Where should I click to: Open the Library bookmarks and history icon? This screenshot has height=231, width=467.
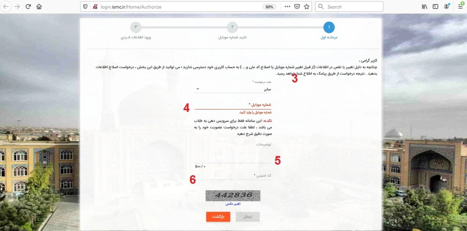(x=425, y=6)
